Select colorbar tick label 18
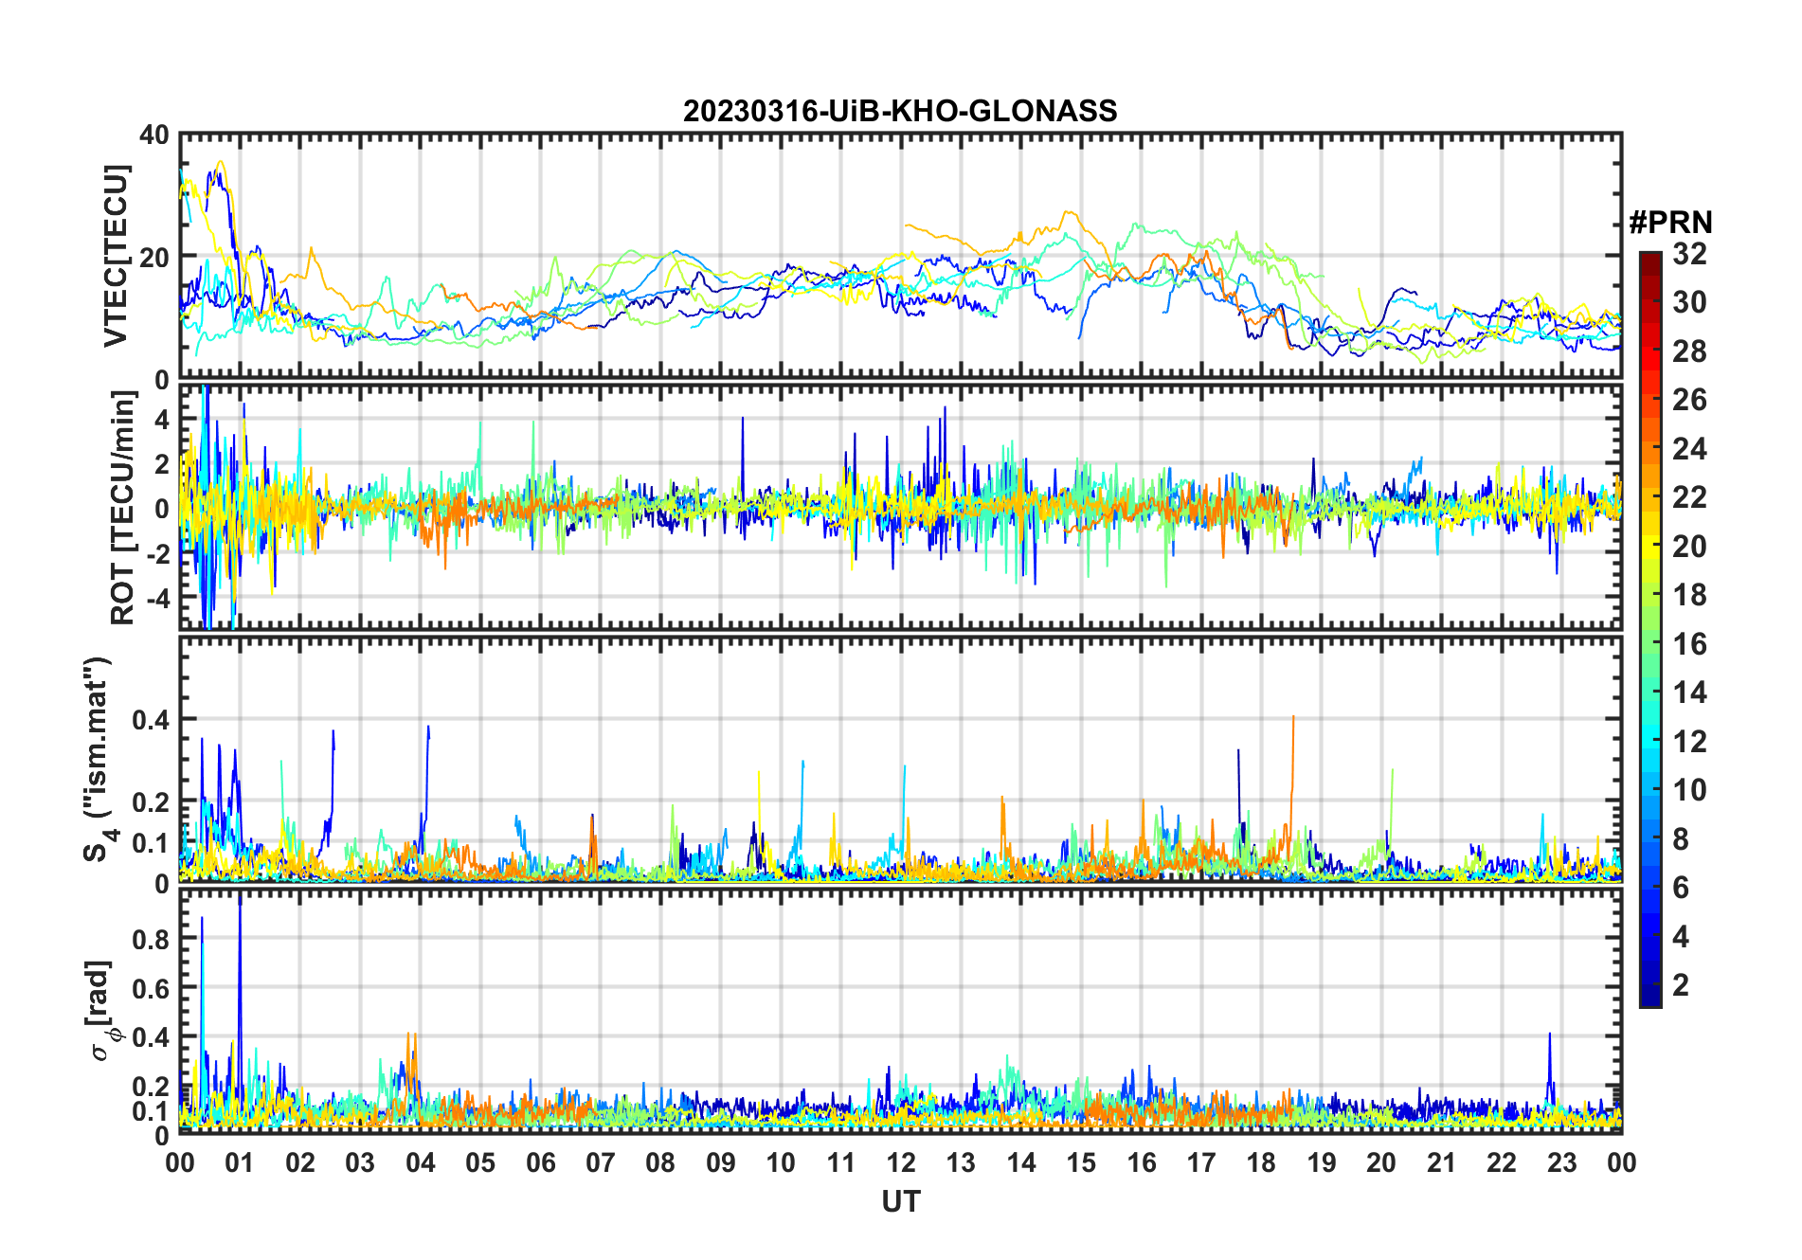 coord(1689,595)
